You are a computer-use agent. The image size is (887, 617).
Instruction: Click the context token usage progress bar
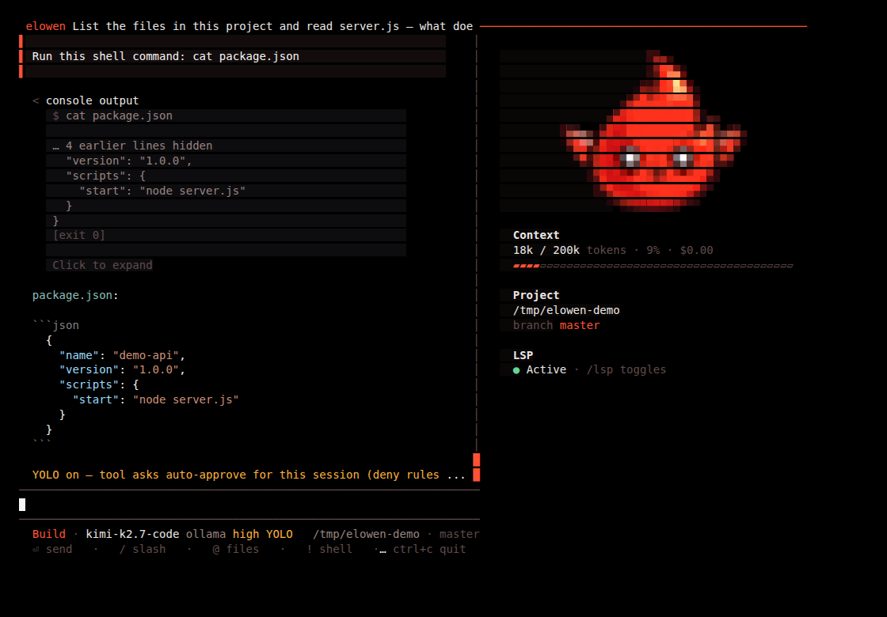point(653,266)
